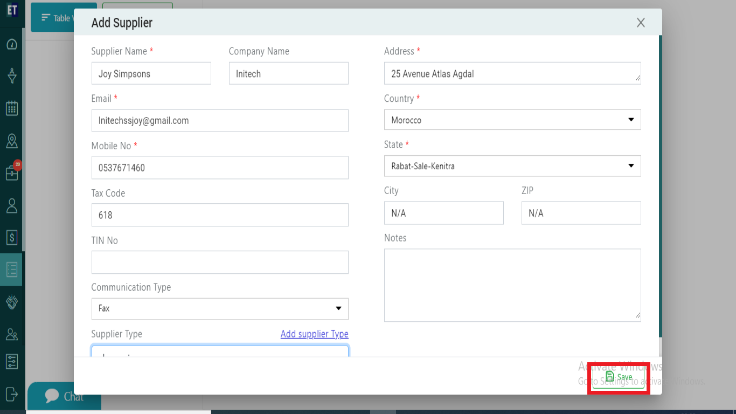Screen dimensions: 736x414
Task: Click the Email input field
Action: (220, 121)
